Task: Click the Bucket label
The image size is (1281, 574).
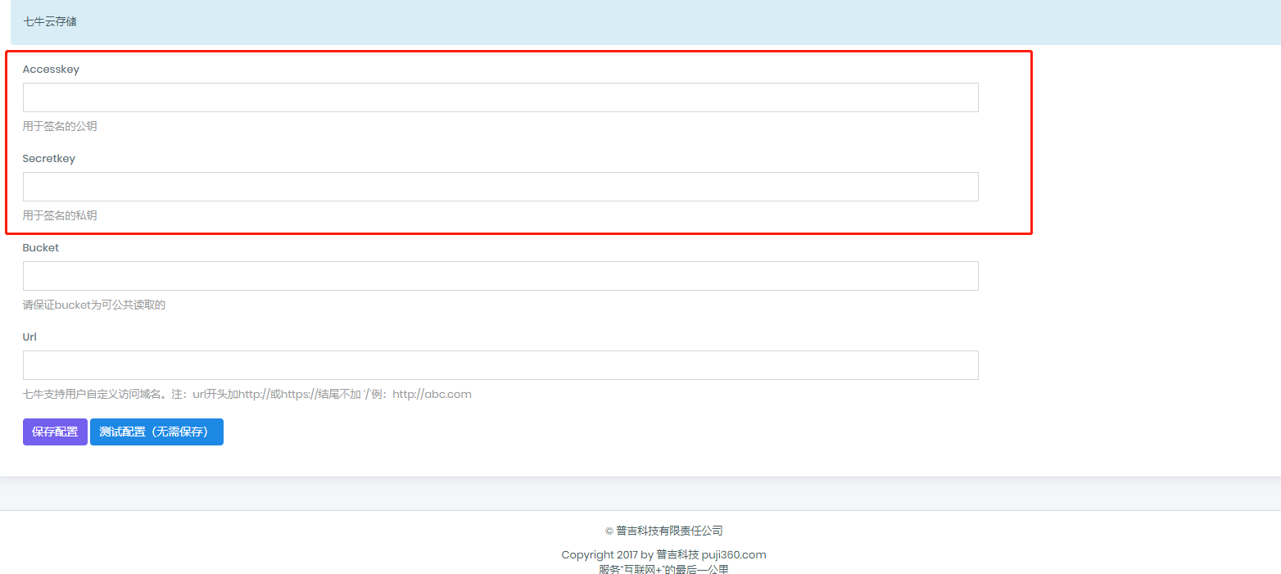Action: click(41, 248)
